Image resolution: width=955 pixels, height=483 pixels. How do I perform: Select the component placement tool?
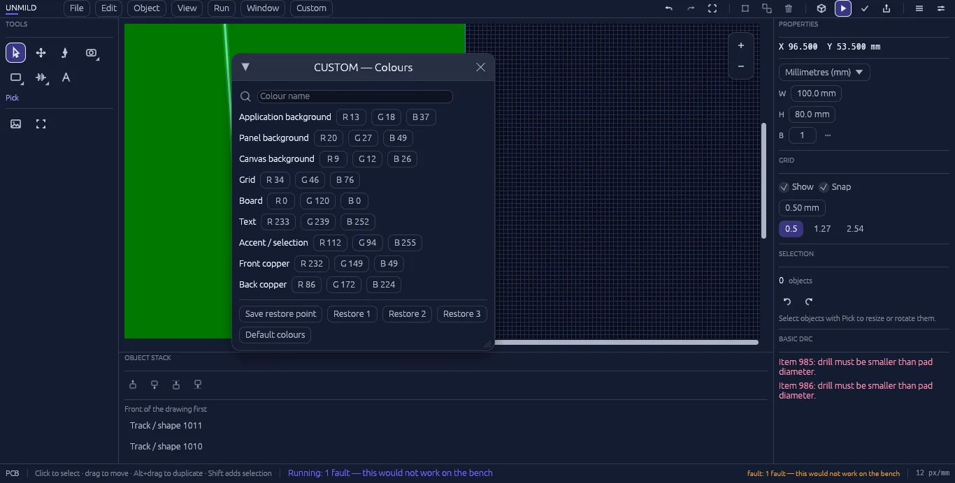click(41, 78)
